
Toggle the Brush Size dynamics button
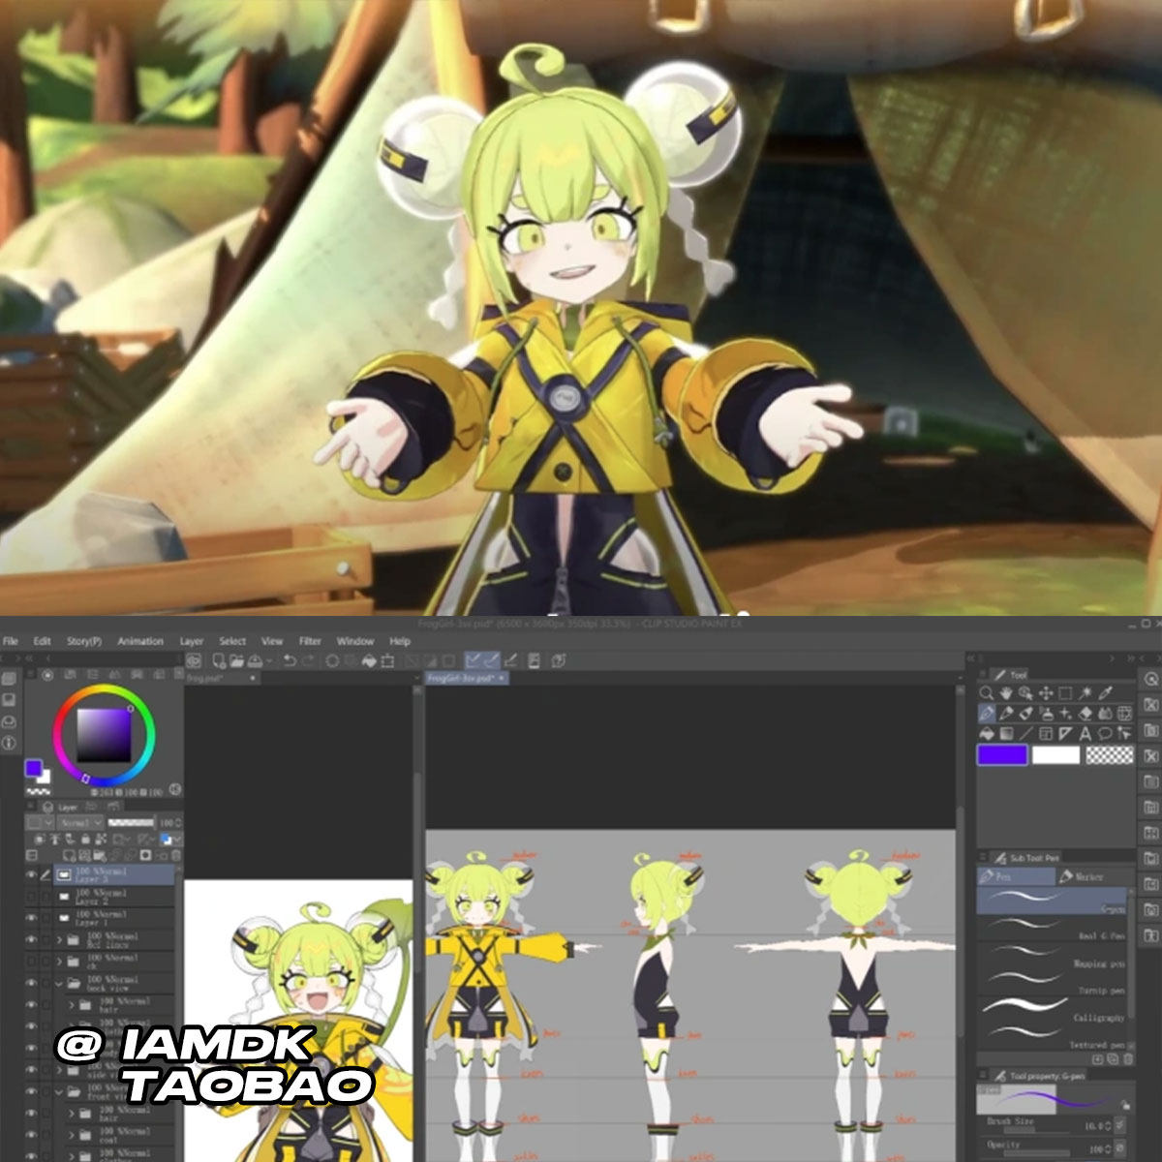pos(1120,1125)
